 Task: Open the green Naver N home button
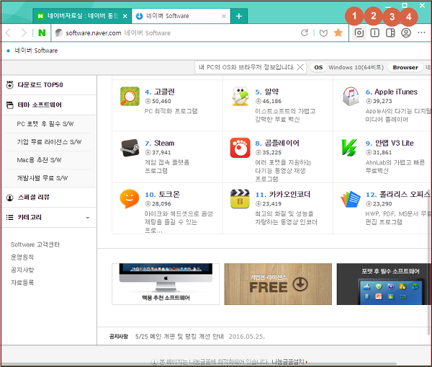click(42, 33)
